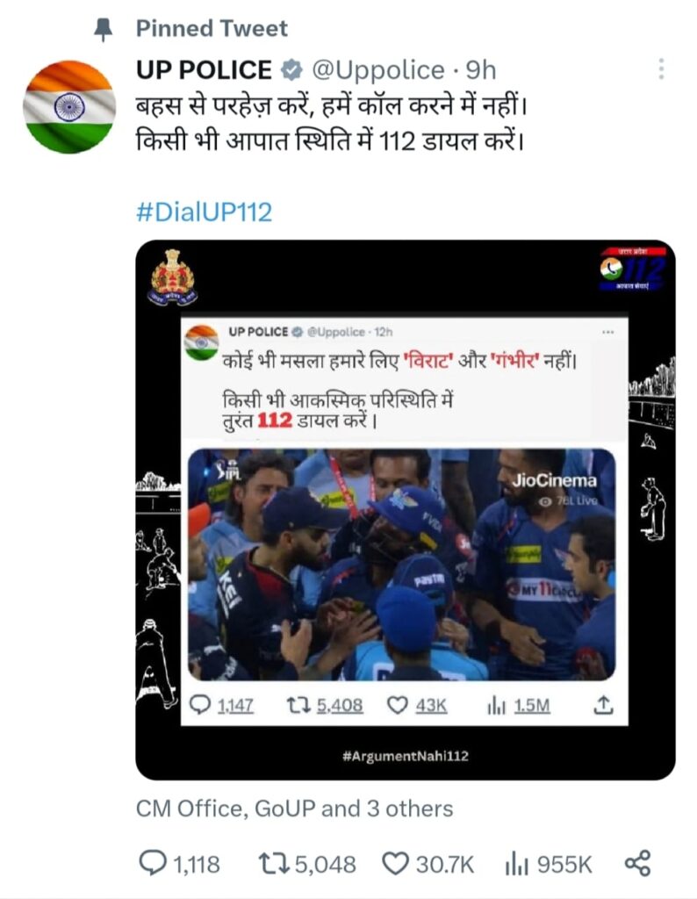The image size is (697, 899).
Task: Click the verified badge next to UP POLICE
Action: 291,70
